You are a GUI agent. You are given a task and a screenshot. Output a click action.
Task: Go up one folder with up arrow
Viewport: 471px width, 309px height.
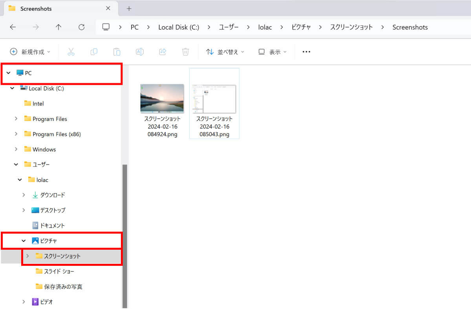tap(58, 27)
